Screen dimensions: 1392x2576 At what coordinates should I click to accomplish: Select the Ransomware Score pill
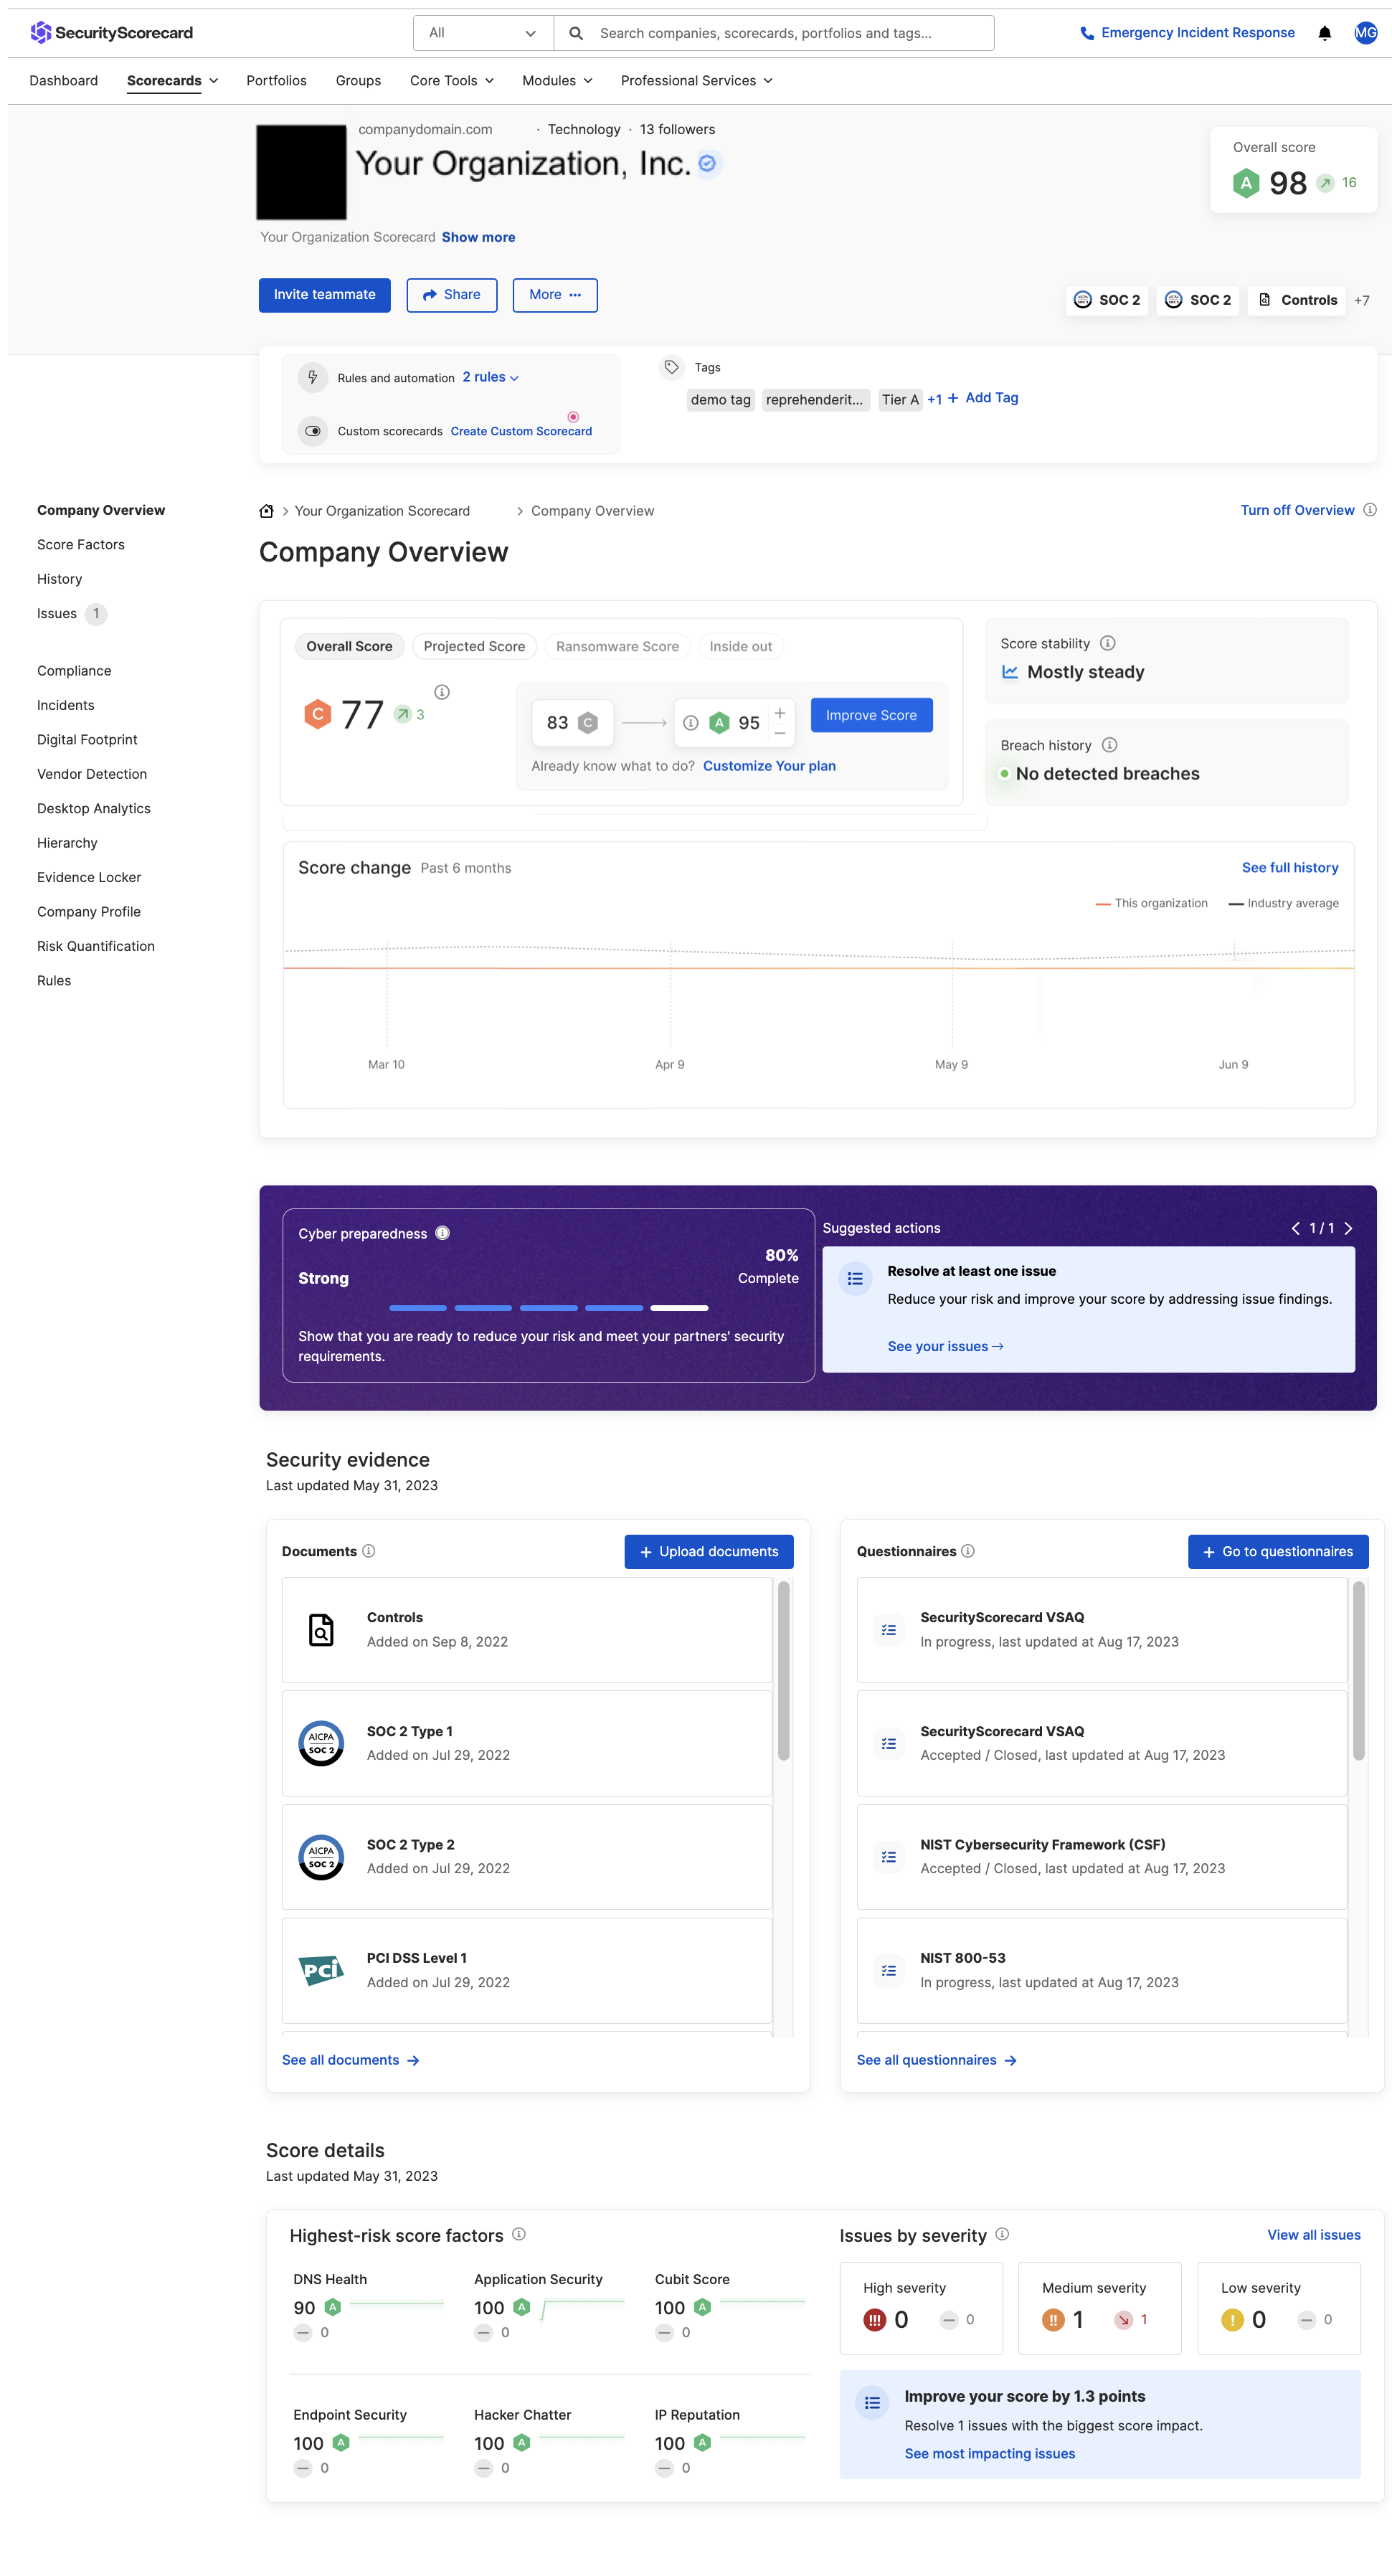click(x=617, y=646)
